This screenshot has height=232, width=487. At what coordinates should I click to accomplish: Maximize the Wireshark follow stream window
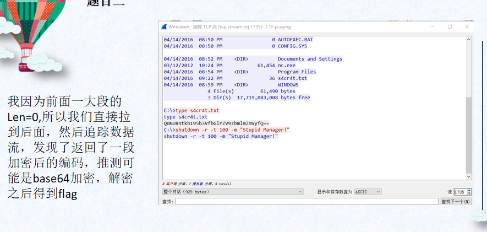click(450, 27)
